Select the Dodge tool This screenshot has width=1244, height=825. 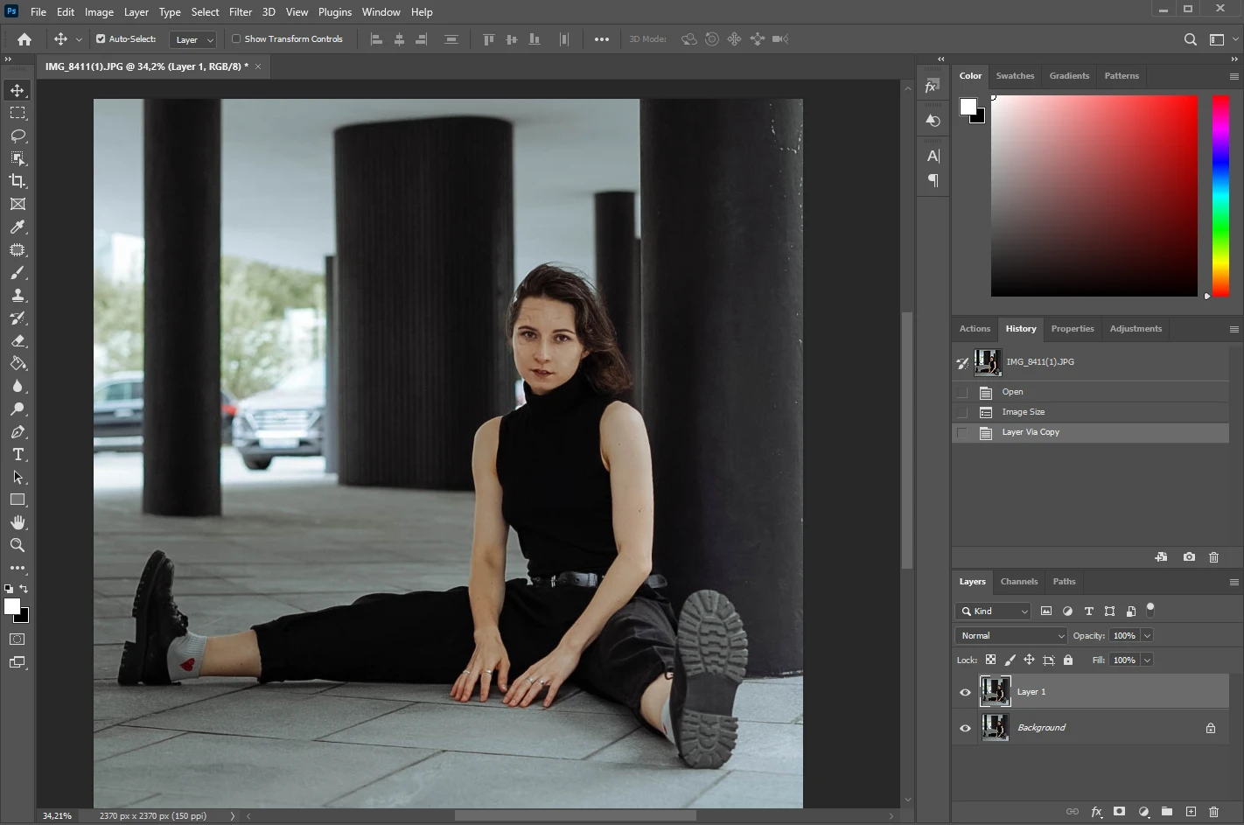[17, 409]
